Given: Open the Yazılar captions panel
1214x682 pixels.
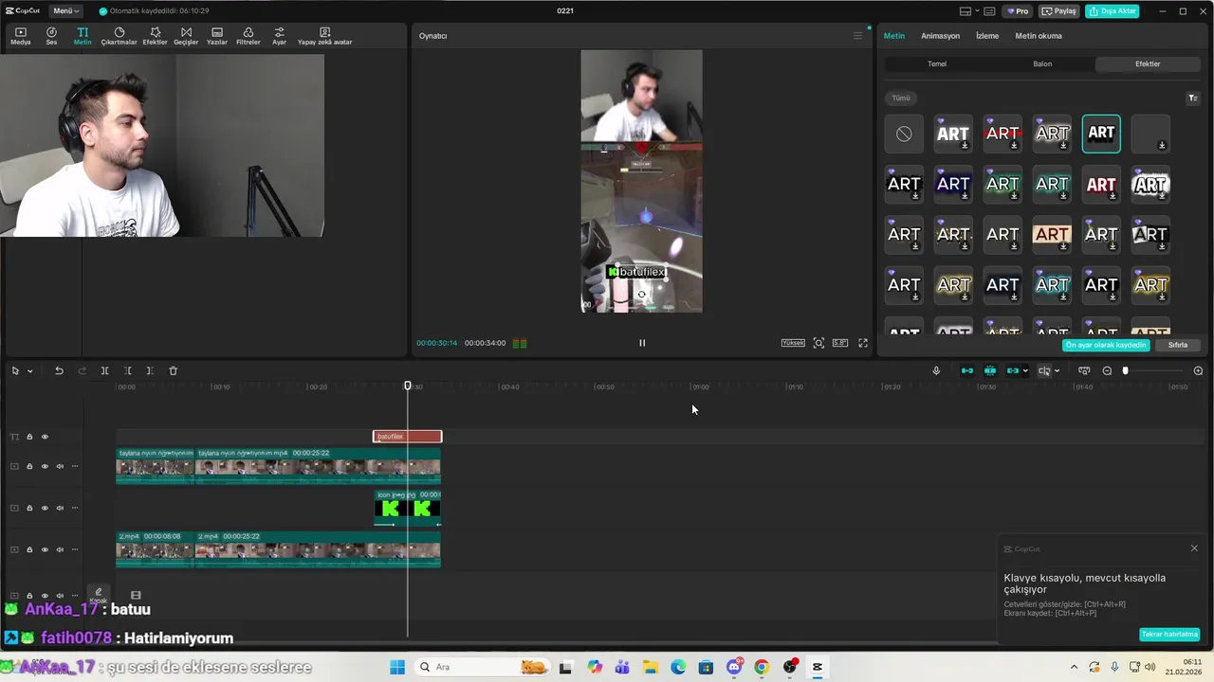Looking at the screenshot, I should coord(217,36).
